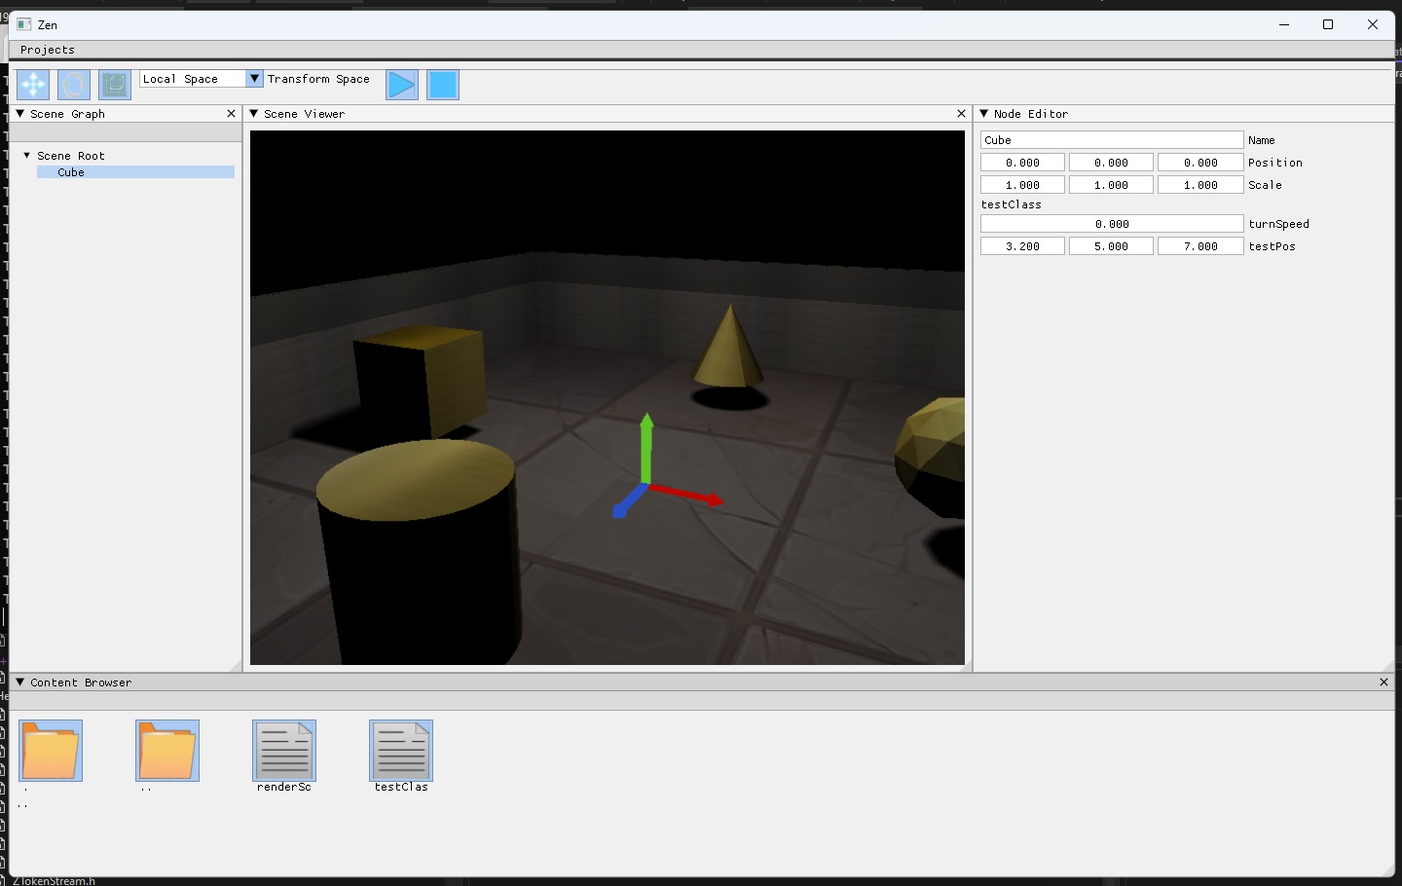Close the Scene Viewer panel

961,114
